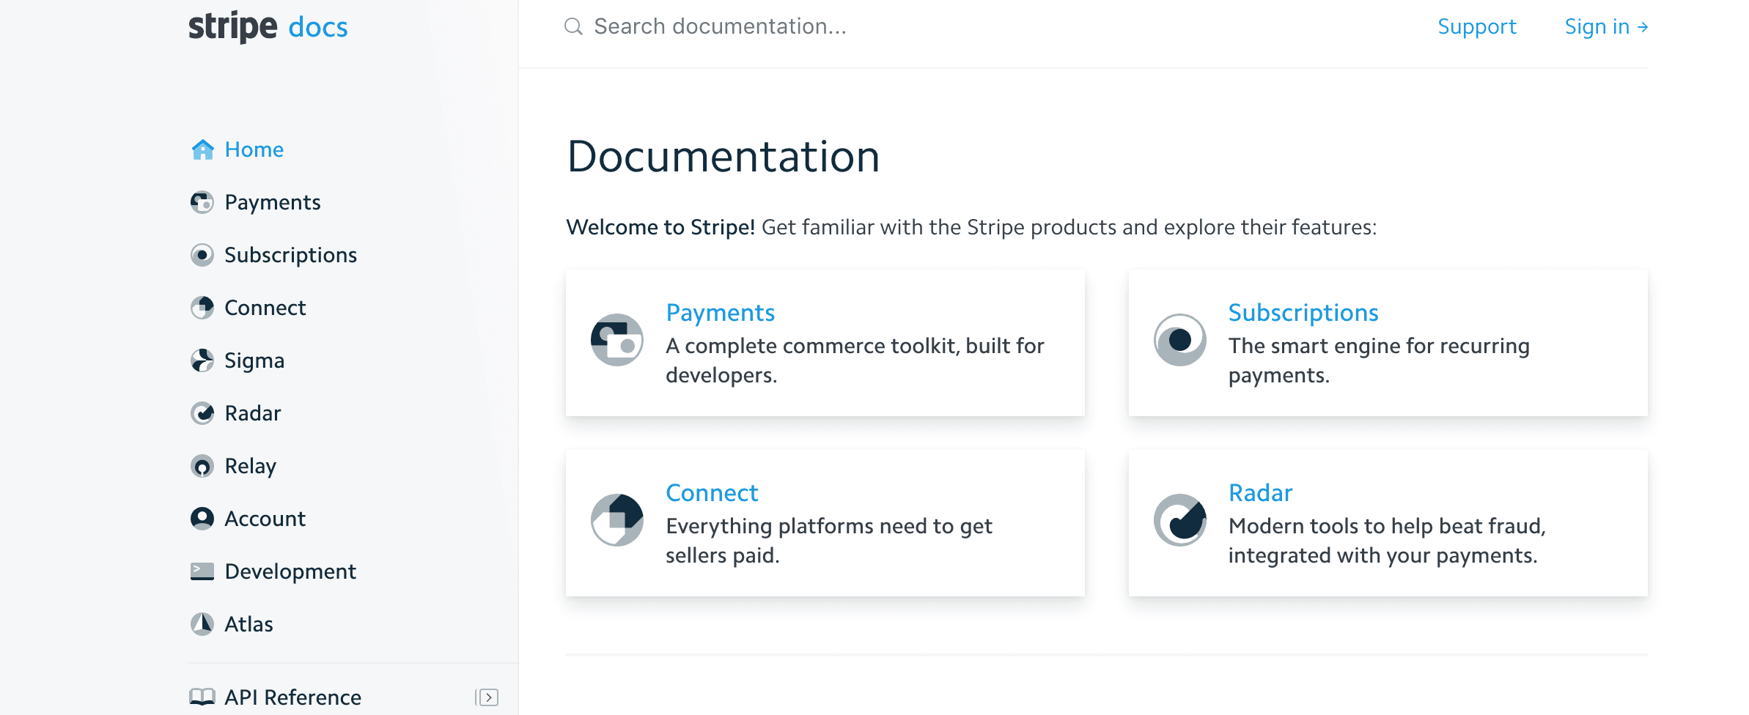Open Relay docs from the sidebar
This screenshot has width=1749, height=715.
tap(250, 466)
